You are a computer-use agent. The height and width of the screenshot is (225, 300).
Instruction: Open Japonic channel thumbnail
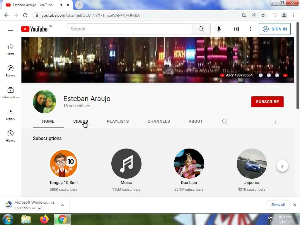coord(252,163)
